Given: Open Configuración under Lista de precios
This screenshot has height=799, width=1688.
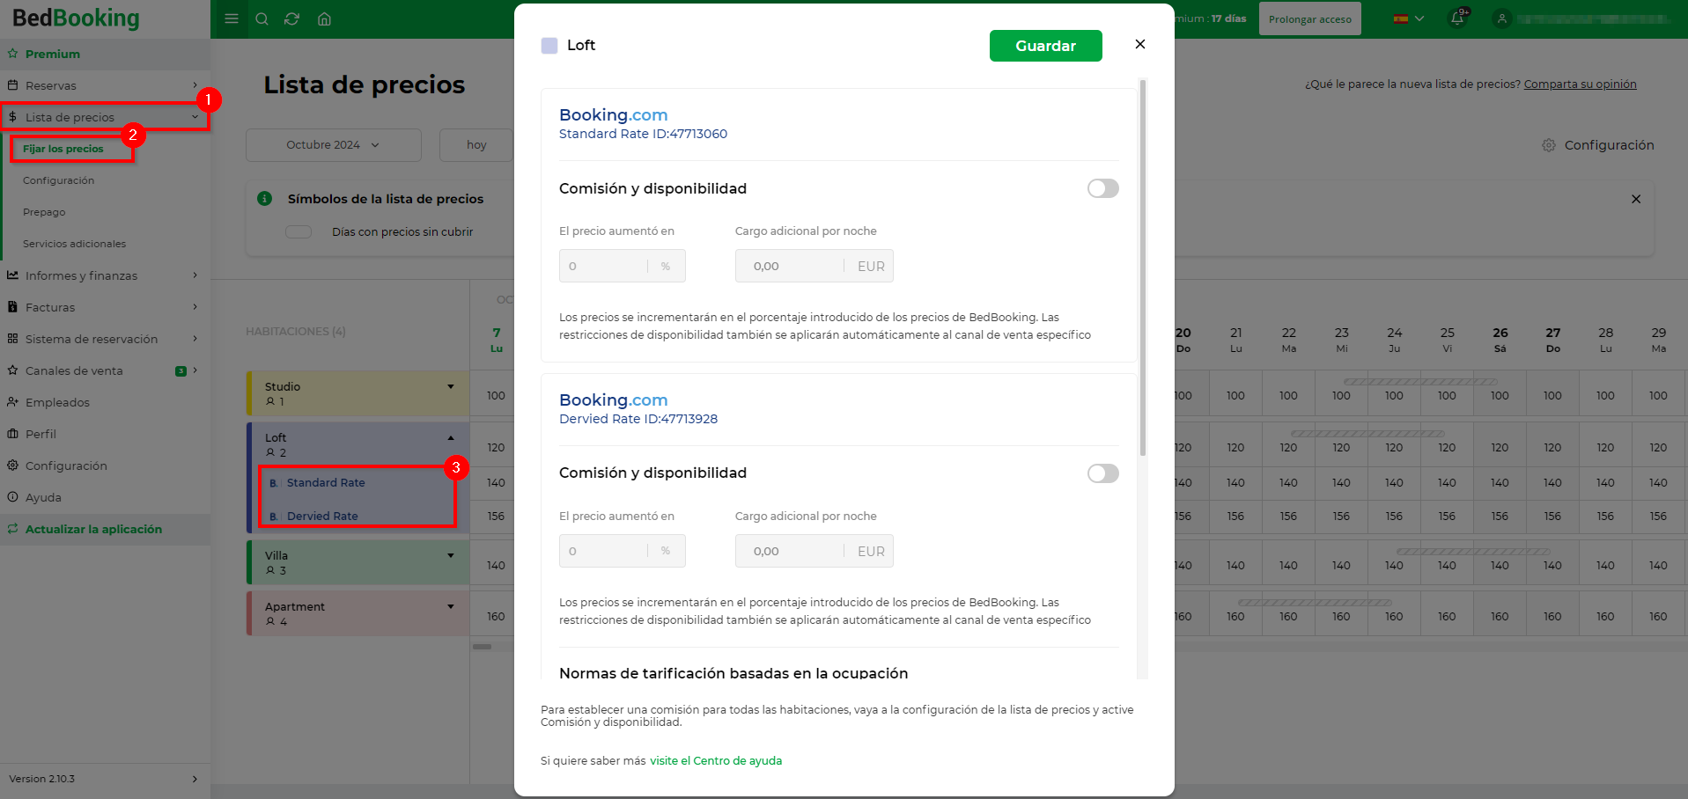Looking at the screenshot, I should [x=58, y=180].
